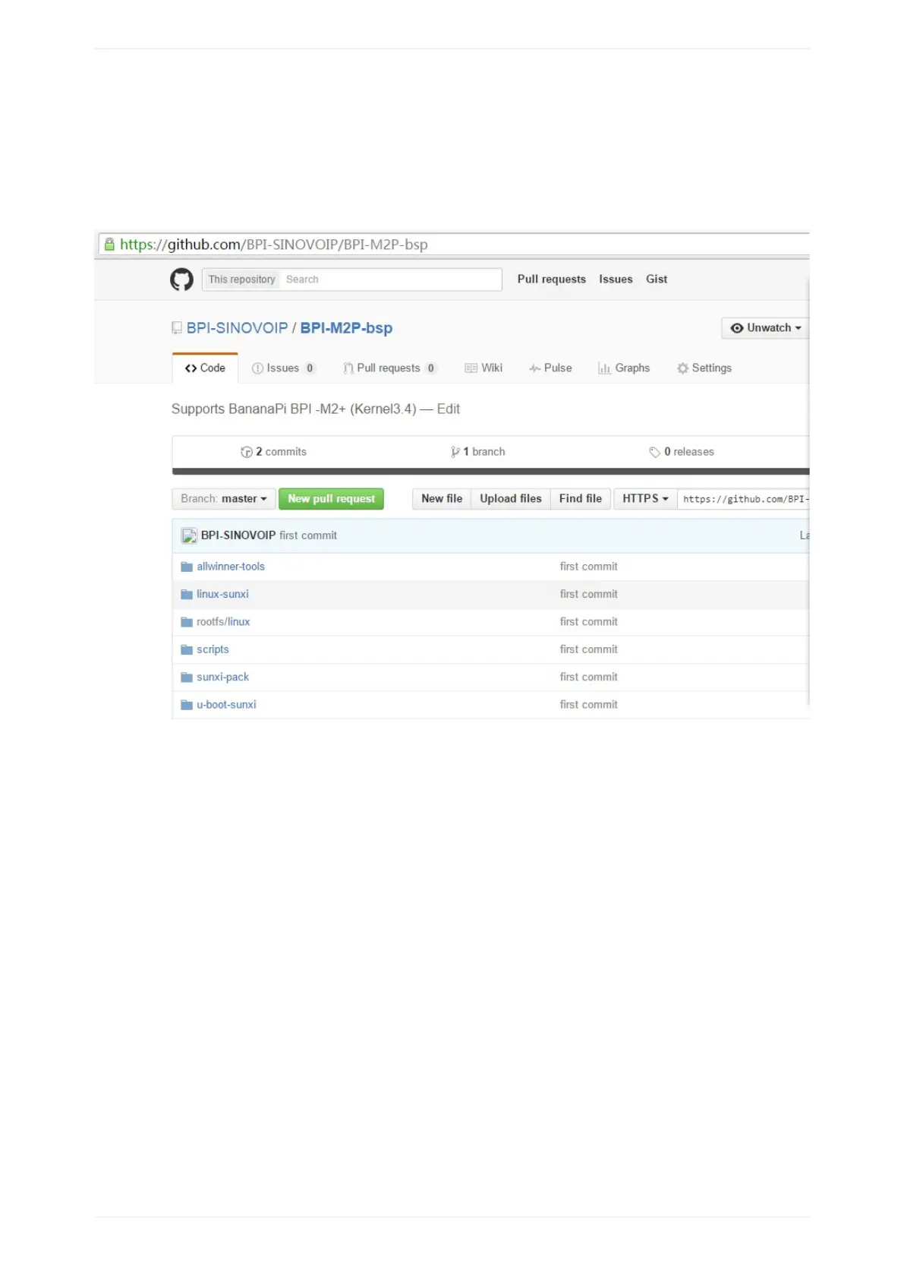Click the repository Search input field
This screenshot has width=904, height=1279.
[390, 279]
